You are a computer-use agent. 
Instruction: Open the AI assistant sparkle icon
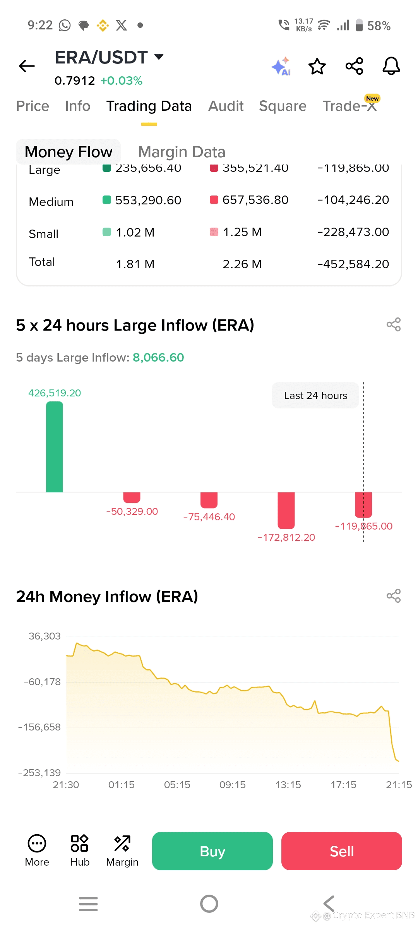click(x=281, y=67)
